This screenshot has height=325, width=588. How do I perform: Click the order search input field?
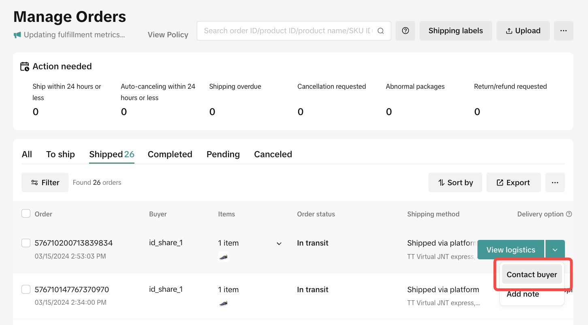click(x=288, y=31)
